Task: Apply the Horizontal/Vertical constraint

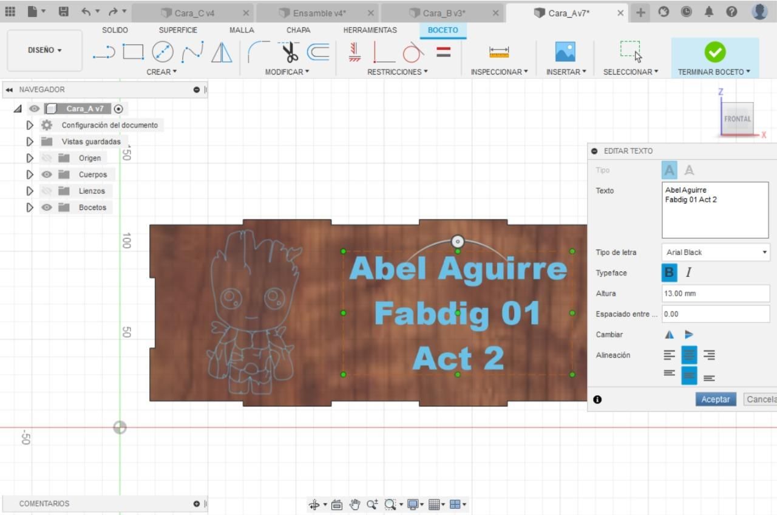Action: pos(355,52)
